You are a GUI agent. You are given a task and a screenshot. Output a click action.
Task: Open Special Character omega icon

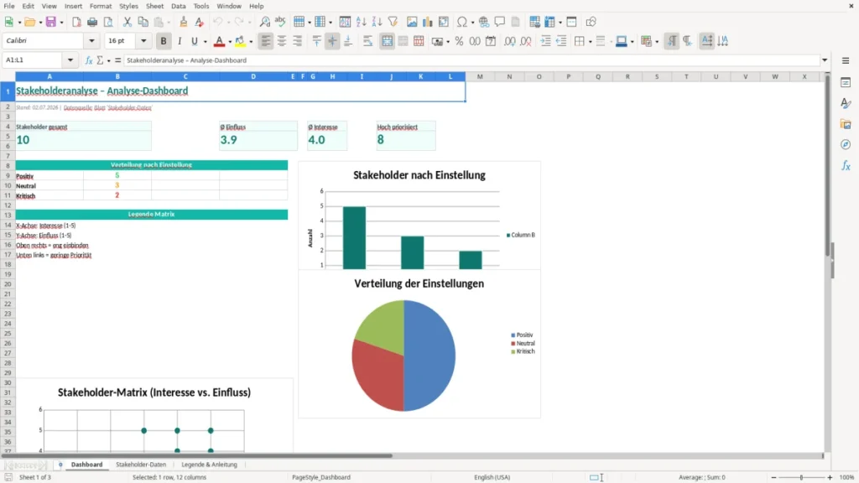point(462,22)
